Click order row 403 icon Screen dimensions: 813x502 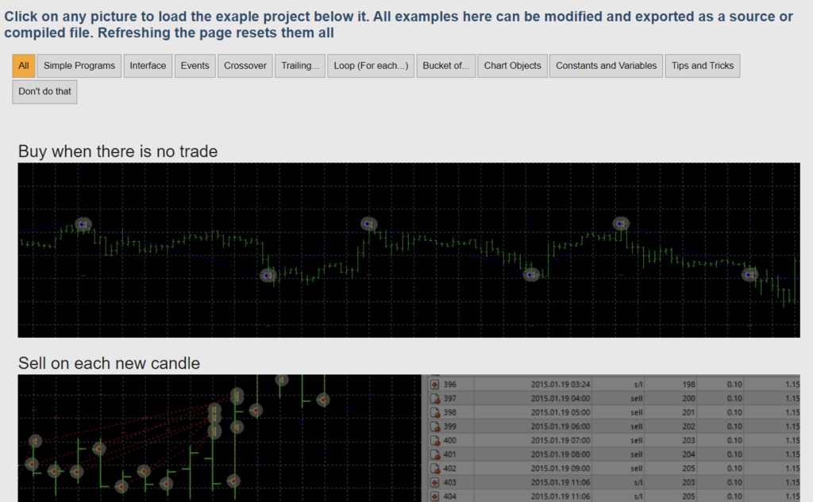(434, 482)
